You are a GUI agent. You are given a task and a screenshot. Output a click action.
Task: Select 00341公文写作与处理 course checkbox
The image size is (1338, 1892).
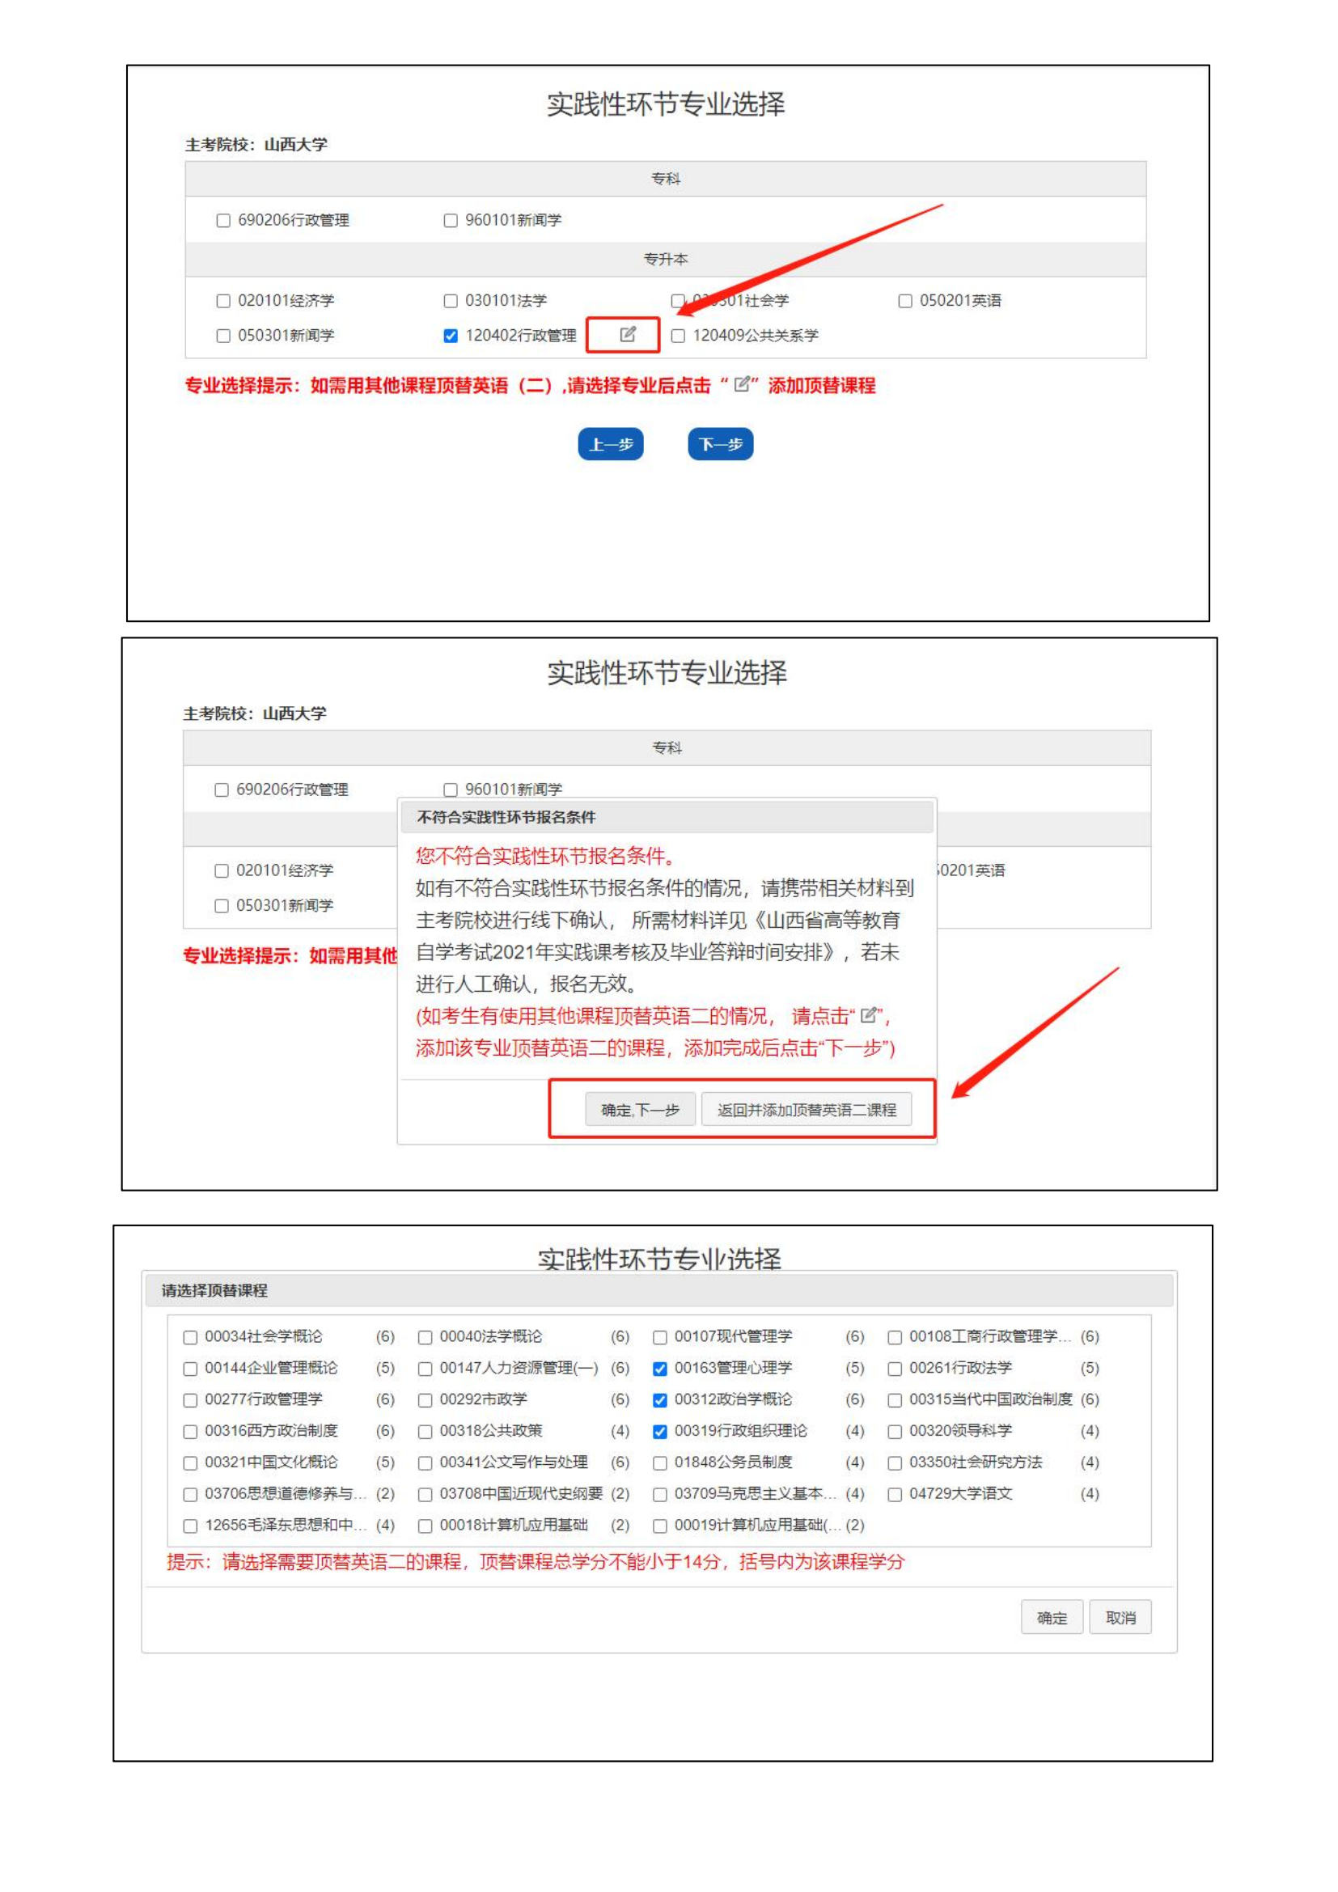pyautogui.click(x=426, y=1462)
